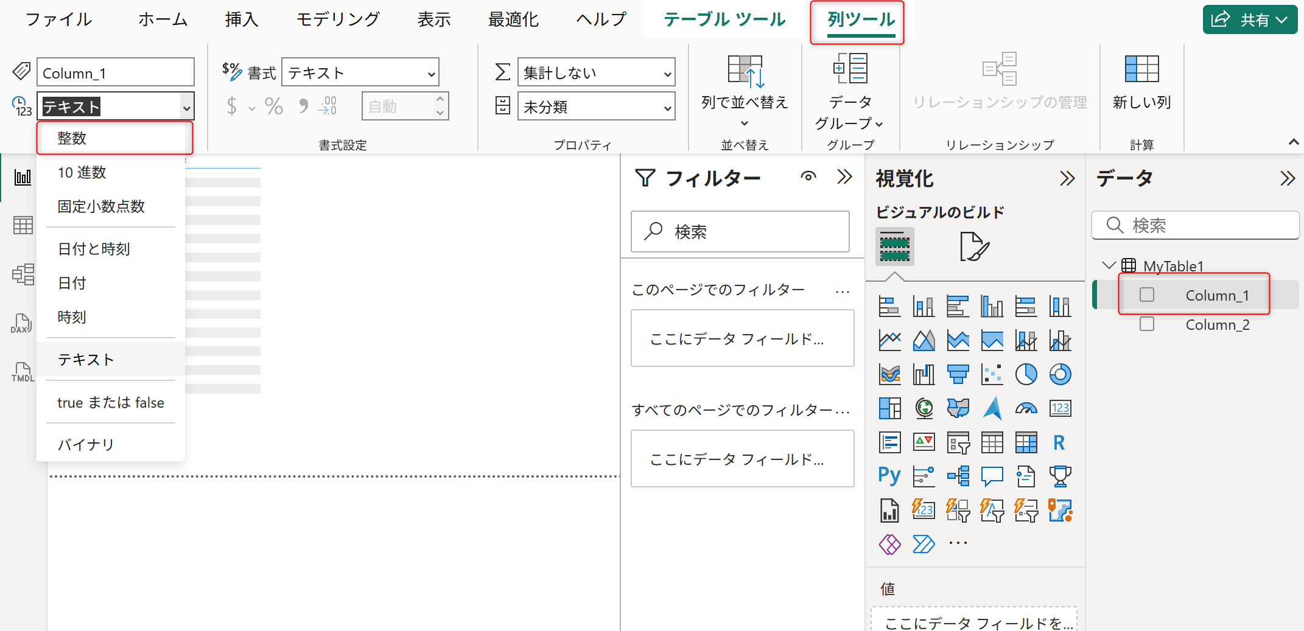1304x631 pixels.
Task: Select 整数 from data type list
Action: (72, 138)
